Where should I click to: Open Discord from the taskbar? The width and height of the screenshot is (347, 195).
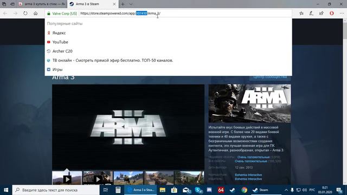(x=209, y=190)
